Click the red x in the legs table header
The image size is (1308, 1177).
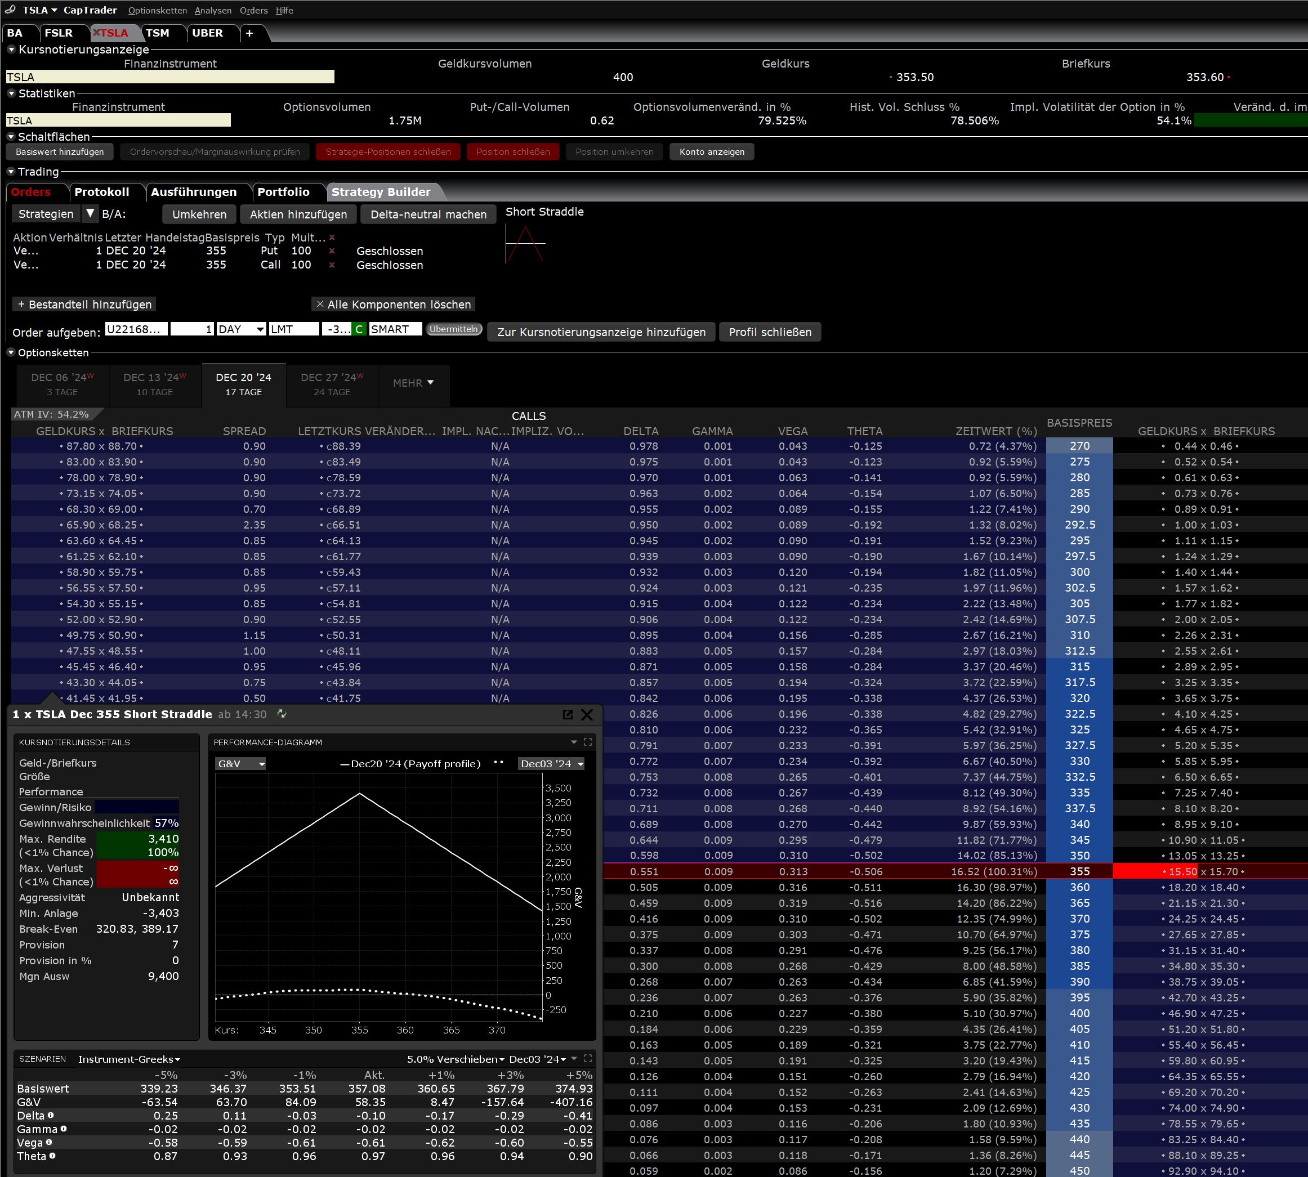click(332, 238)
